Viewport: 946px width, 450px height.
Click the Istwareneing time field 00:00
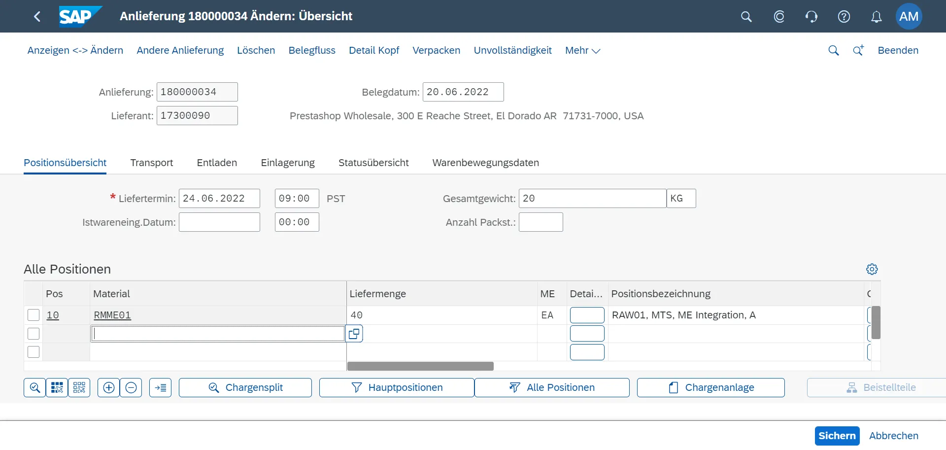[297, 222]
